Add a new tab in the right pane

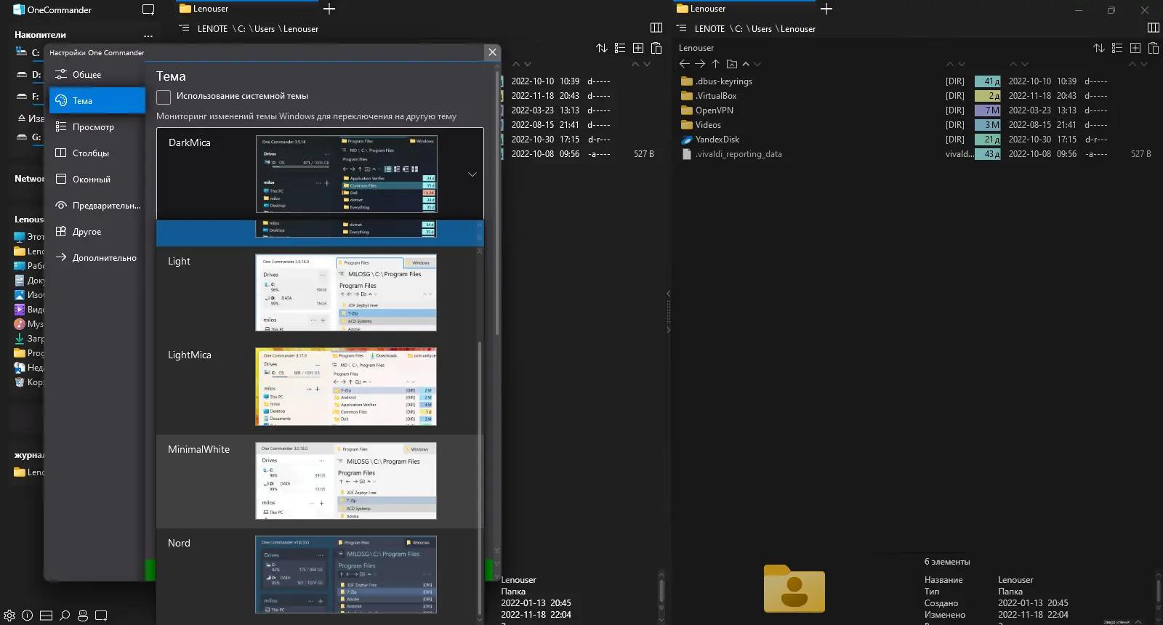(826, 9)
